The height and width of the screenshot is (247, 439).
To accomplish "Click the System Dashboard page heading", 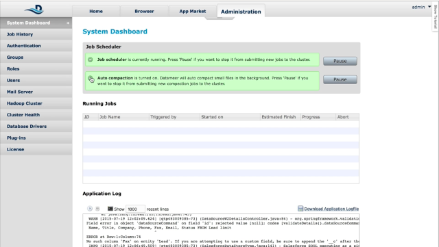I will (115, 31).
